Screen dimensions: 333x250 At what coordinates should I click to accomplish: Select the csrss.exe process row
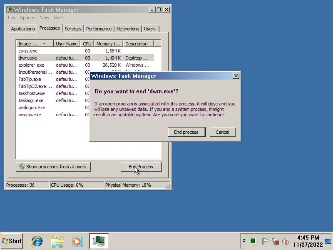(x=85, y=51)
